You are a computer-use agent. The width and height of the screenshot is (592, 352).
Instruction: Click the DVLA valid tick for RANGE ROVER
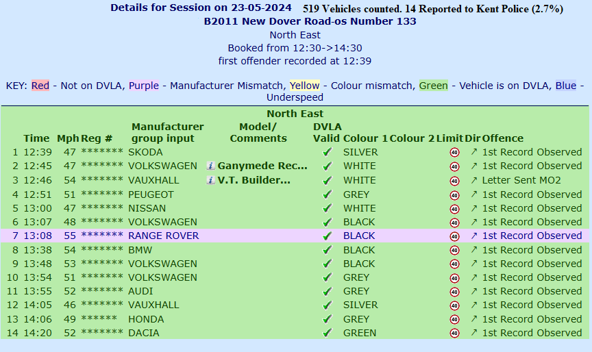tap(327, 236)
